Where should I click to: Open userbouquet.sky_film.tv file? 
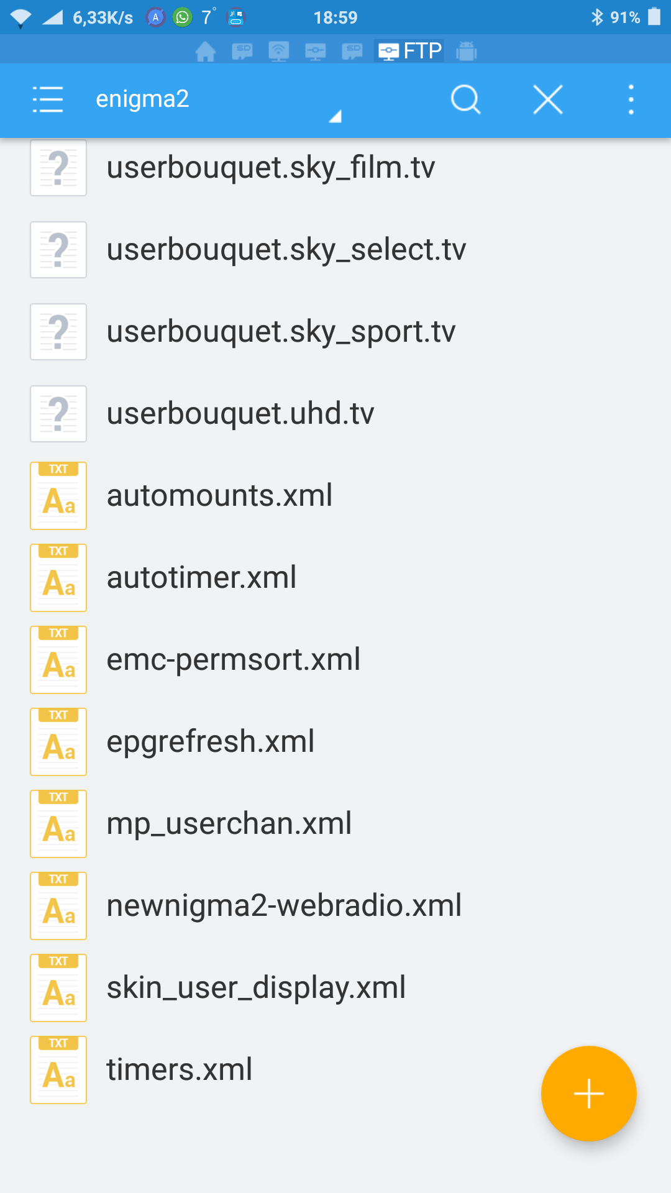click(335, 168)
